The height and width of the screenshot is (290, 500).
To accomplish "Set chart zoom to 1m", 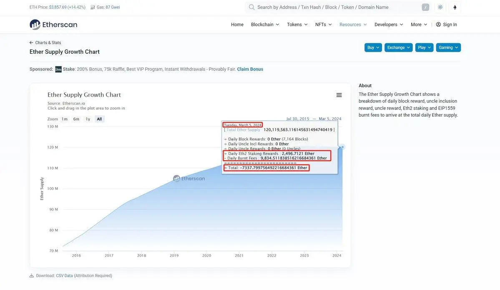I will 65,119.
